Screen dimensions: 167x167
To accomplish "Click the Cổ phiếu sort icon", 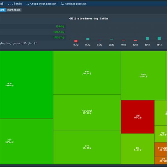I will (9, 4).
